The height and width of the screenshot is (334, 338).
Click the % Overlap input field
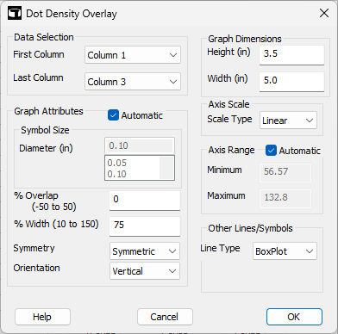pos(145,201)
